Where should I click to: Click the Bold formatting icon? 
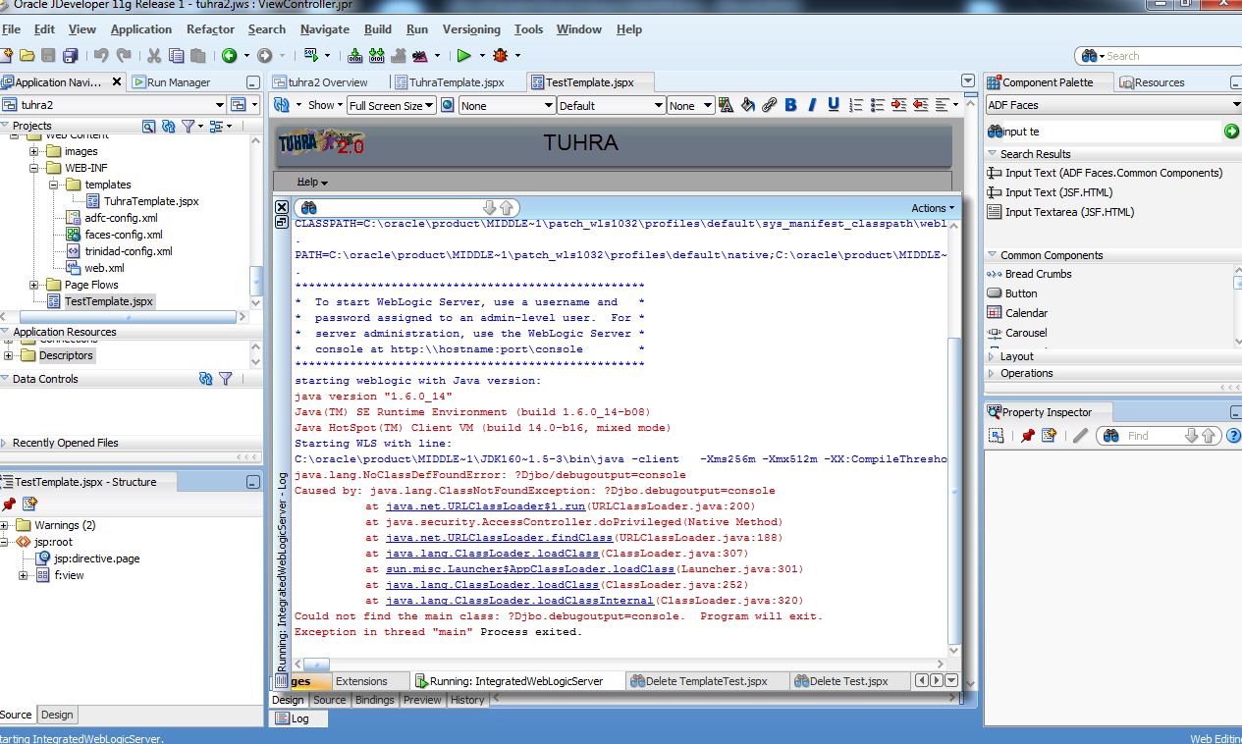point(790,105)
